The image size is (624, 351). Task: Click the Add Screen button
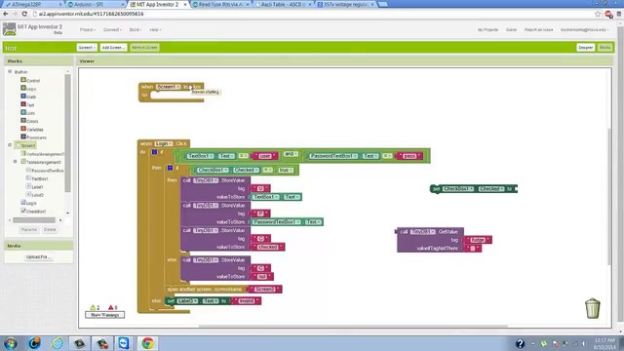(x=113, y=48)
